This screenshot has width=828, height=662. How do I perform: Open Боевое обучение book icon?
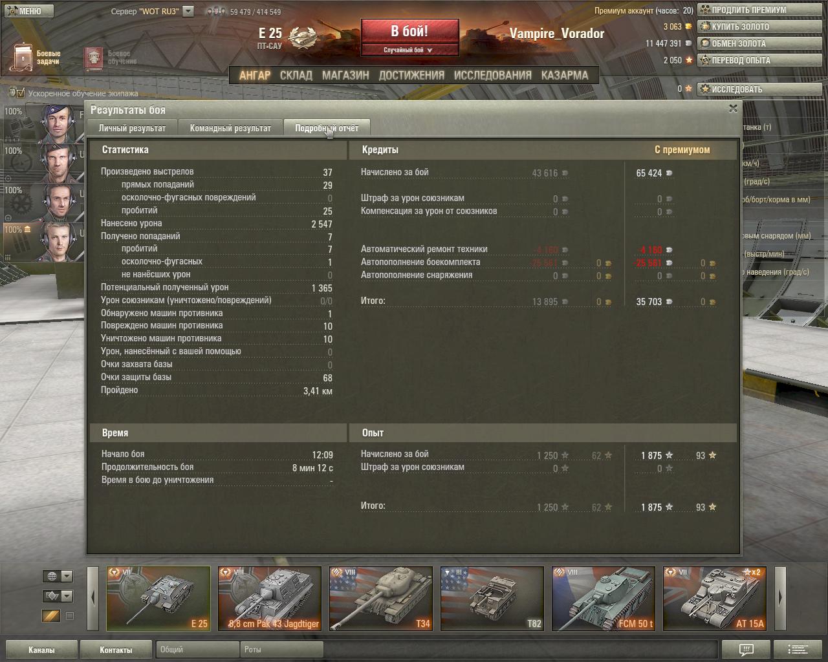point(94,59)
